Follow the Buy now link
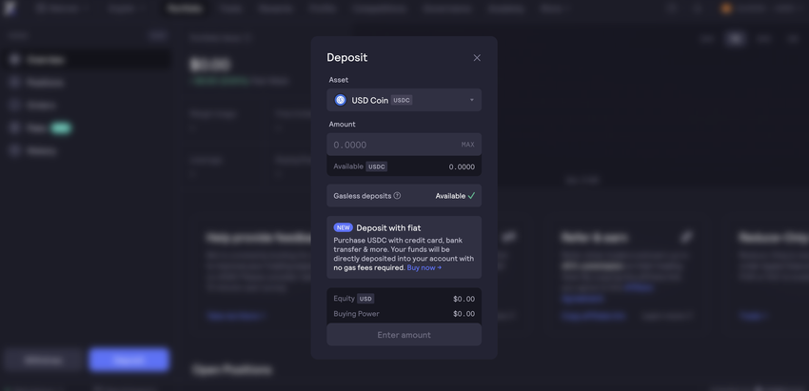This screenshot has height=391, width=809. coord(424,267)
